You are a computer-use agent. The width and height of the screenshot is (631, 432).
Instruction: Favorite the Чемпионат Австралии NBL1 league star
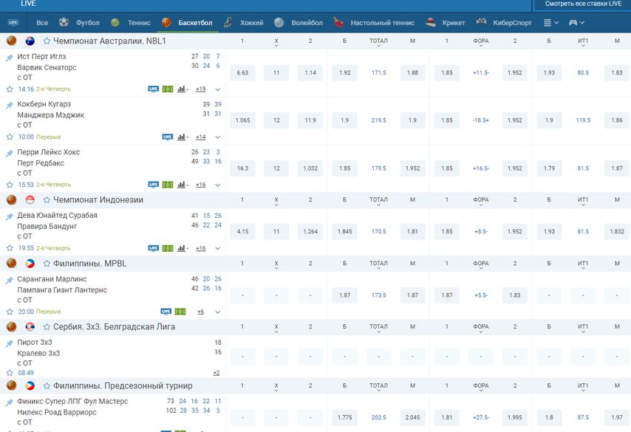tap(47, 41)
